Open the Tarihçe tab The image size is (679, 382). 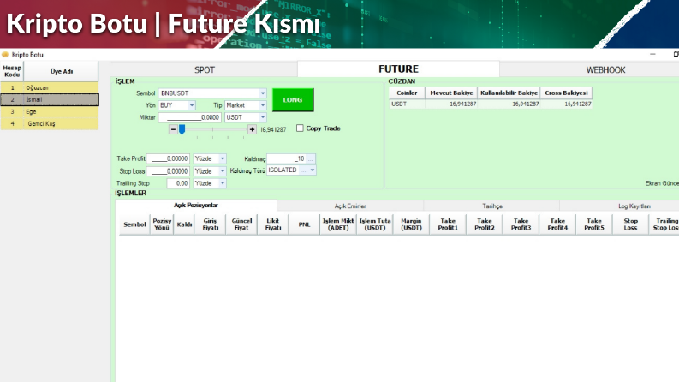[492, 206]
